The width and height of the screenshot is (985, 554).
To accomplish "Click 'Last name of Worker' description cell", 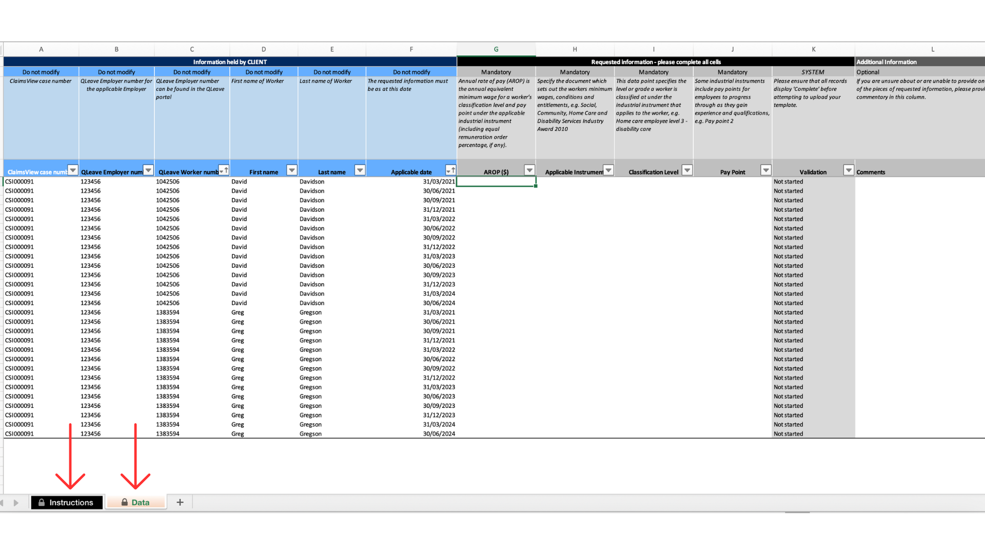I will (332, 118).
